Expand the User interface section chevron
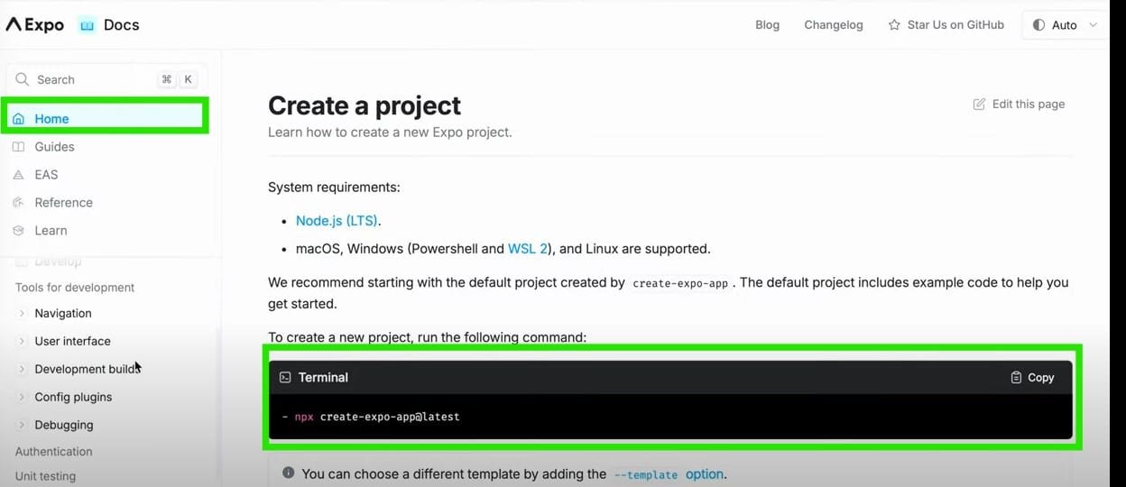 point(22,342)
